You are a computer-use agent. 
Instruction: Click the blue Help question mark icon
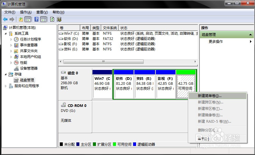[36, 19]
